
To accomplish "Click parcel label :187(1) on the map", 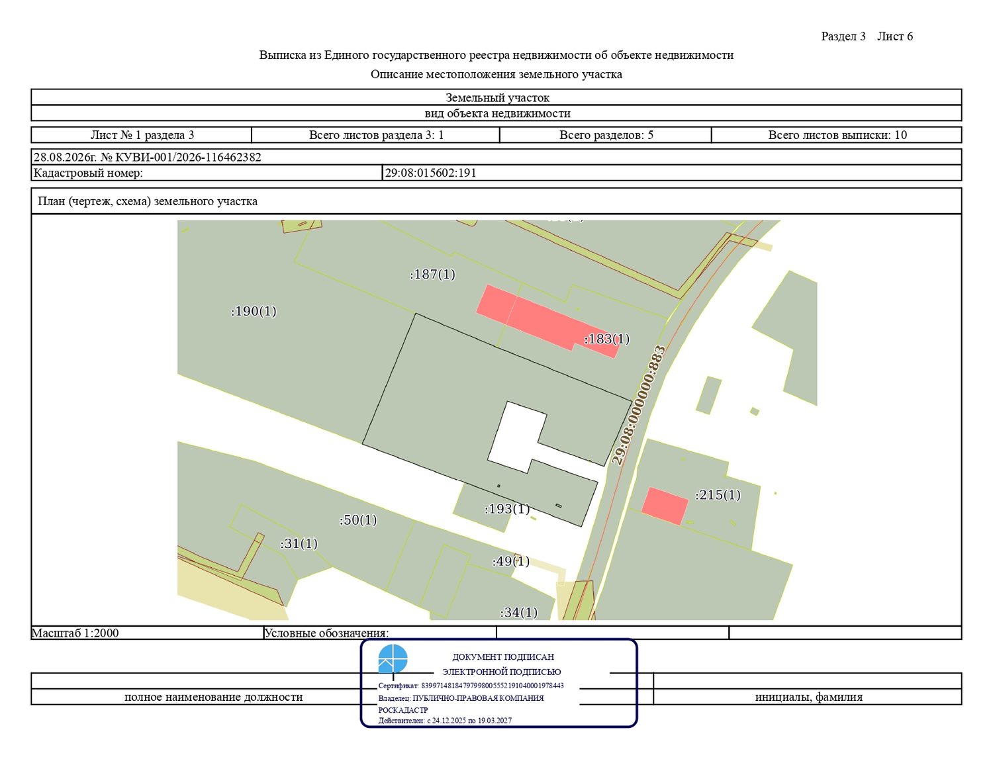I will (x=433, y=274).
